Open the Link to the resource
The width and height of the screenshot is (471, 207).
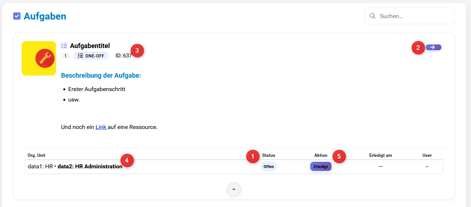(x=101, y=127)
